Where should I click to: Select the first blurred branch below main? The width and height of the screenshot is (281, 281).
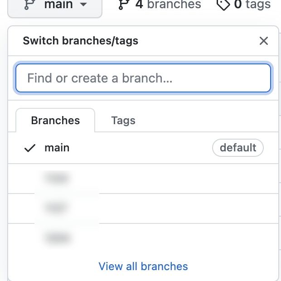tap(143, 179)
